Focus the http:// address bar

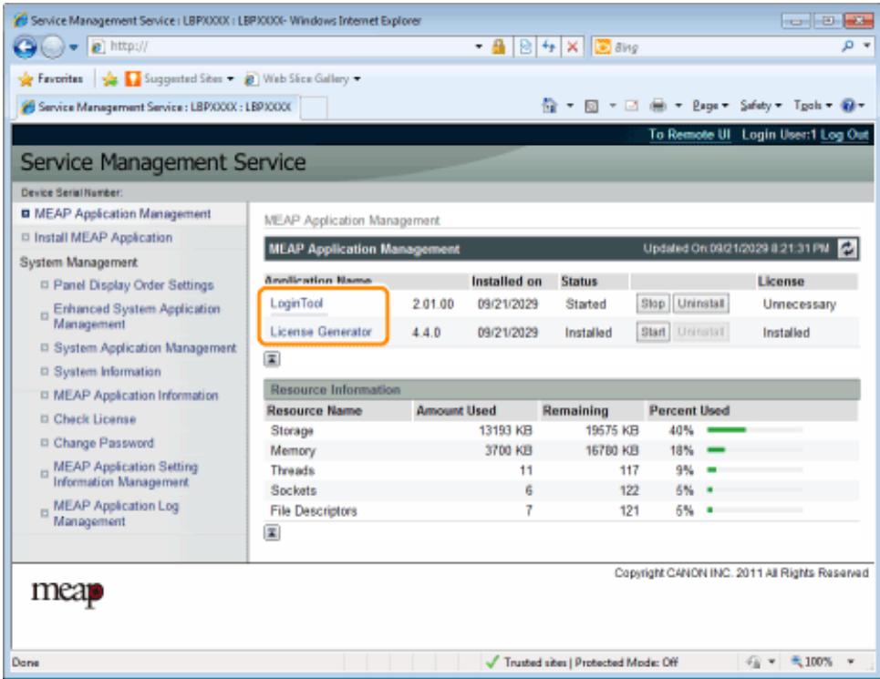click(281, 46)
